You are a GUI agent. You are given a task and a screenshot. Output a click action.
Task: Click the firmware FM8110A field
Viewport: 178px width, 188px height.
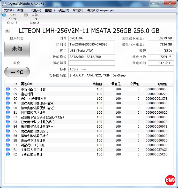pos(91,38)
